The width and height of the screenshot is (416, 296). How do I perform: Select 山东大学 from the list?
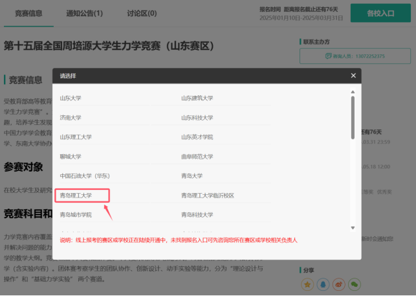point(71,98)
